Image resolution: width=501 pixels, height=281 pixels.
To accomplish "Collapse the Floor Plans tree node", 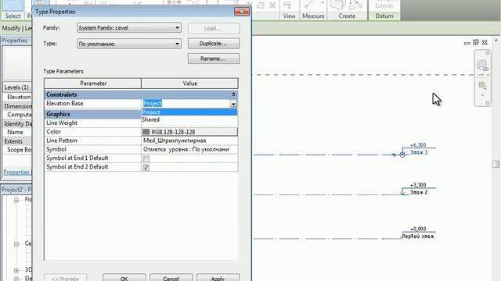I will click(x=16, y=200).
